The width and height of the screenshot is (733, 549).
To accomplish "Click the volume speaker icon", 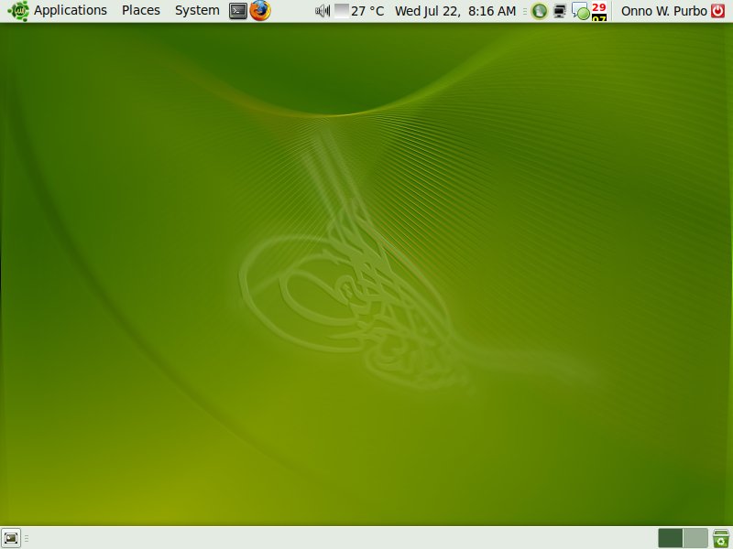I will [322, 11].
